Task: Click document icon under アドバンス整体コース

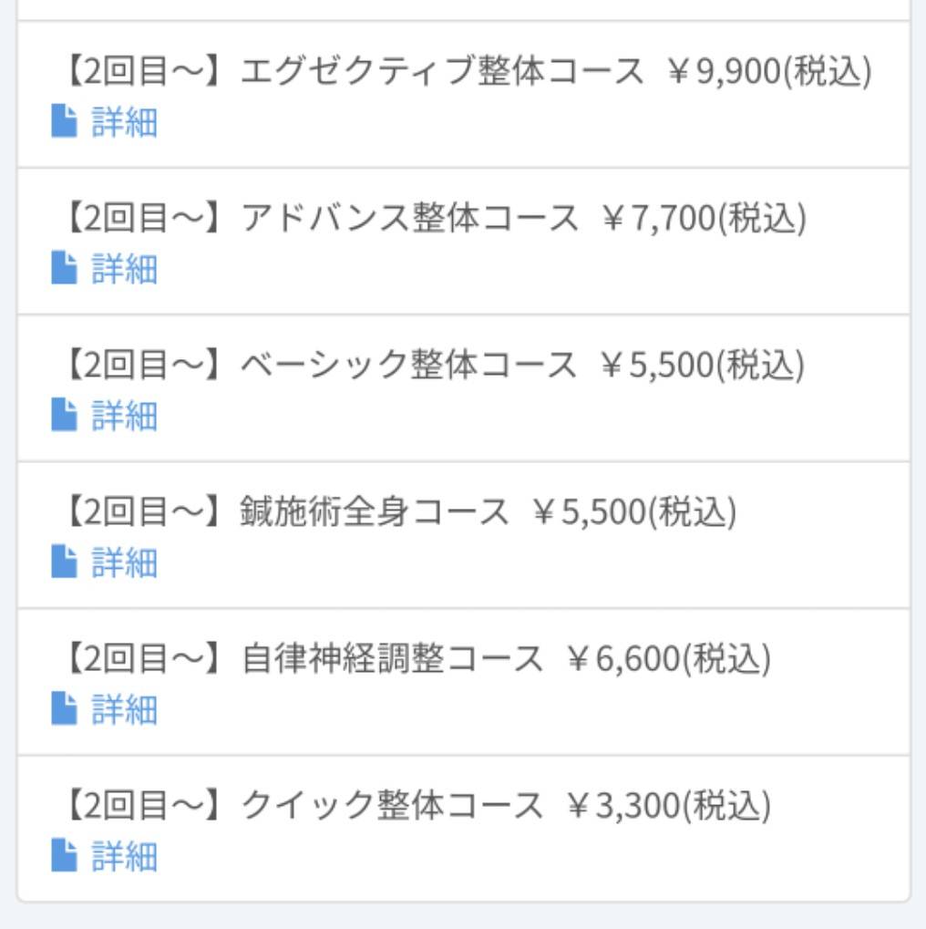Action: point(64,268)
